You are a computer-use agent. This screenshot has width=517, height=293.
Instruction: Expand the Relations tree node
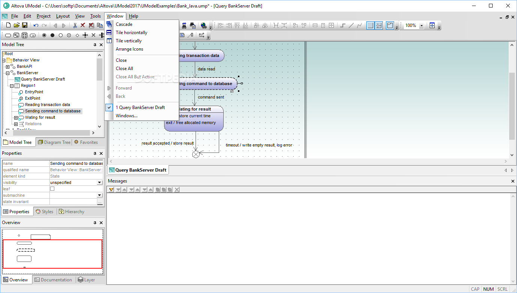click(x=16, y=124)
